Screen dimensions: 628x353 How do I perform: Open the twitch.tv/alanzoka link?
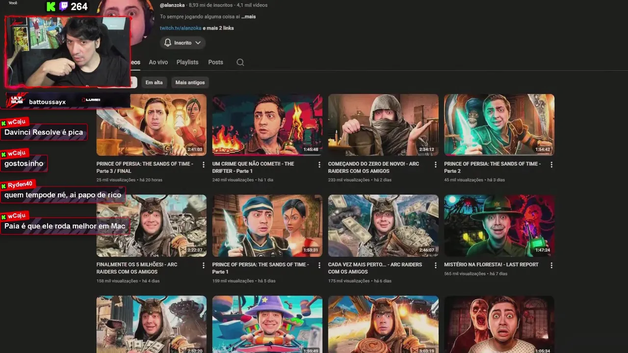pyautogui.click(x=181, y=28)
